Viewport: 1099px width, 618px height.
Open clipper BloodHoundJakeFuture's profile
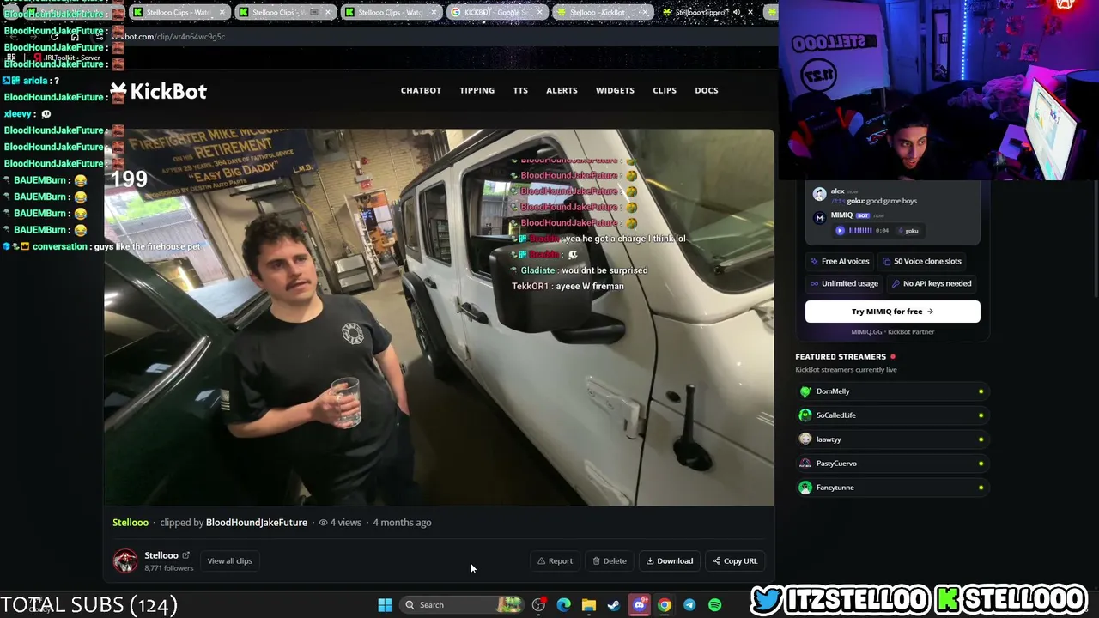[257, 522]
